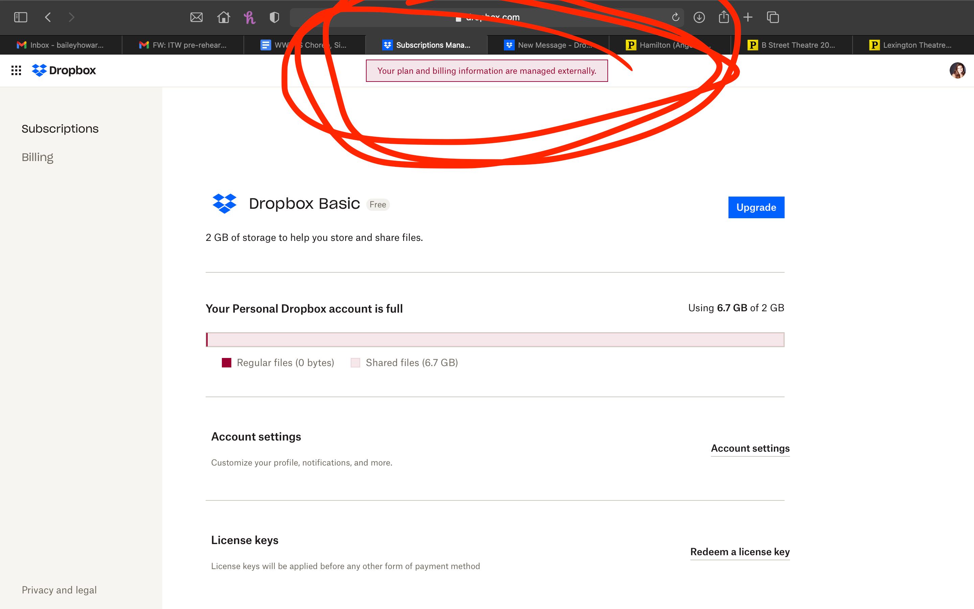974x609 pixels.
Task: Click the storage usage progress bar
Action: click(495, 340)
